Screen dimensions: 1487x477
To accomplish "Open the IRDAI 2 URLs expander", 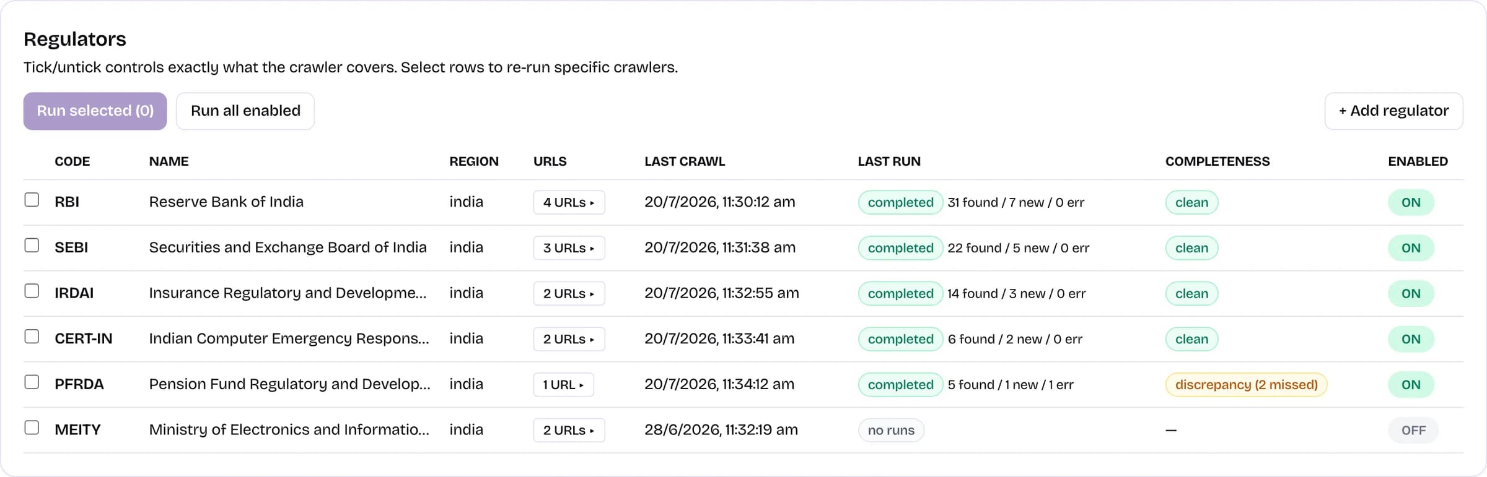I will point(569,294).
